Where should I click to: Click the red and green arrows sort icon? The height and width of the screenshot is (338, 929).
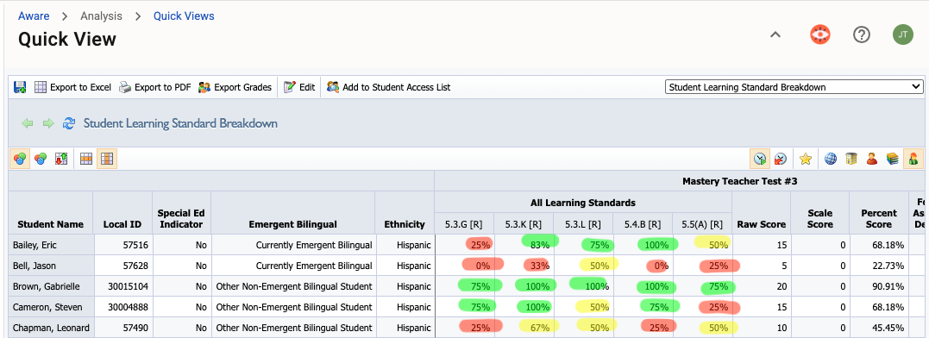(x=60, y=159)
